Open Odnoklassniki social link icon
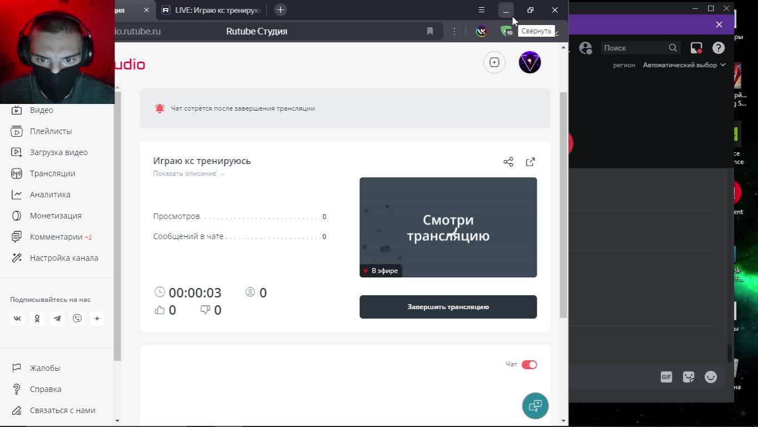The width and height of the screenshot is (758, 427). (x=37, y=319)
